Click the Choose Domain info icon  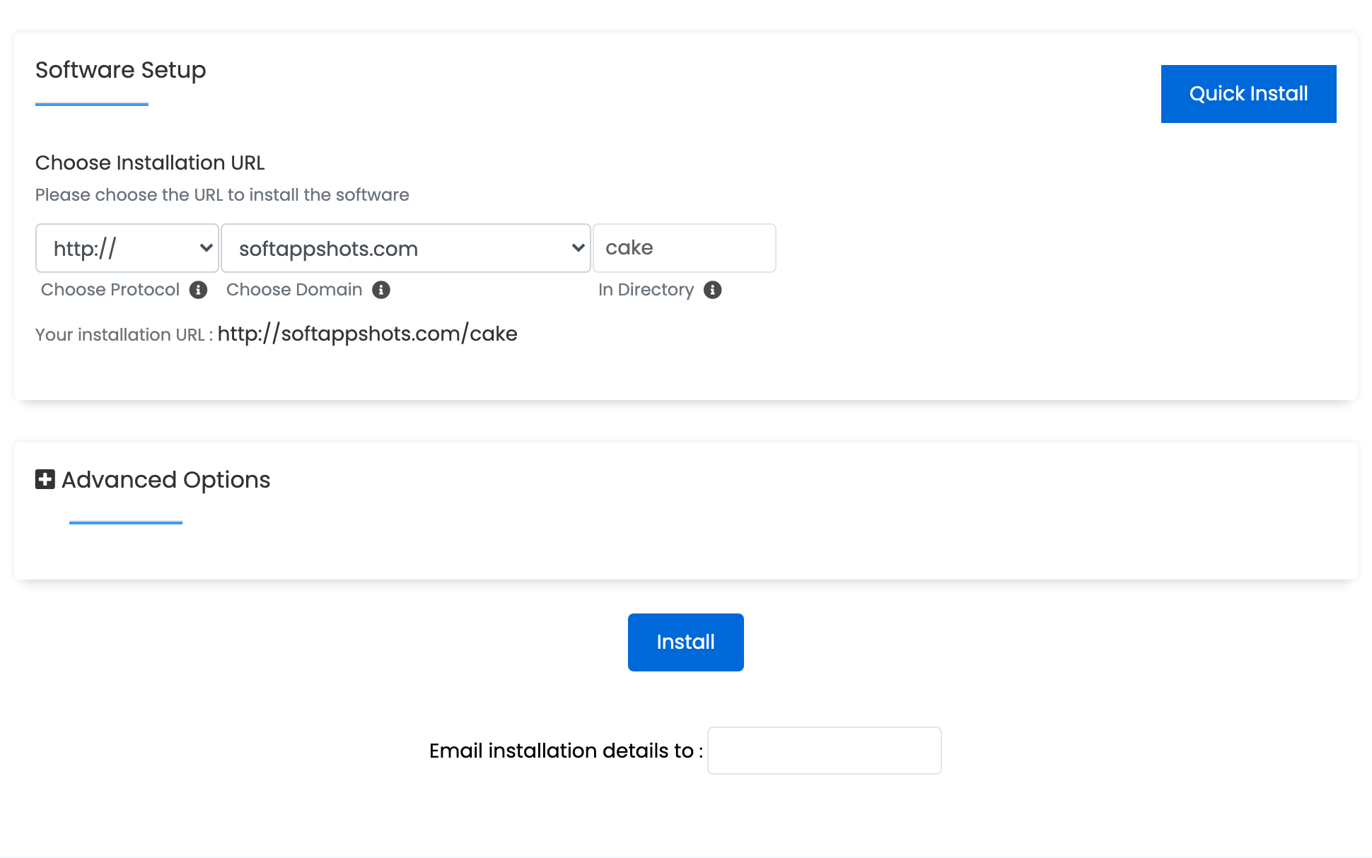381,290
